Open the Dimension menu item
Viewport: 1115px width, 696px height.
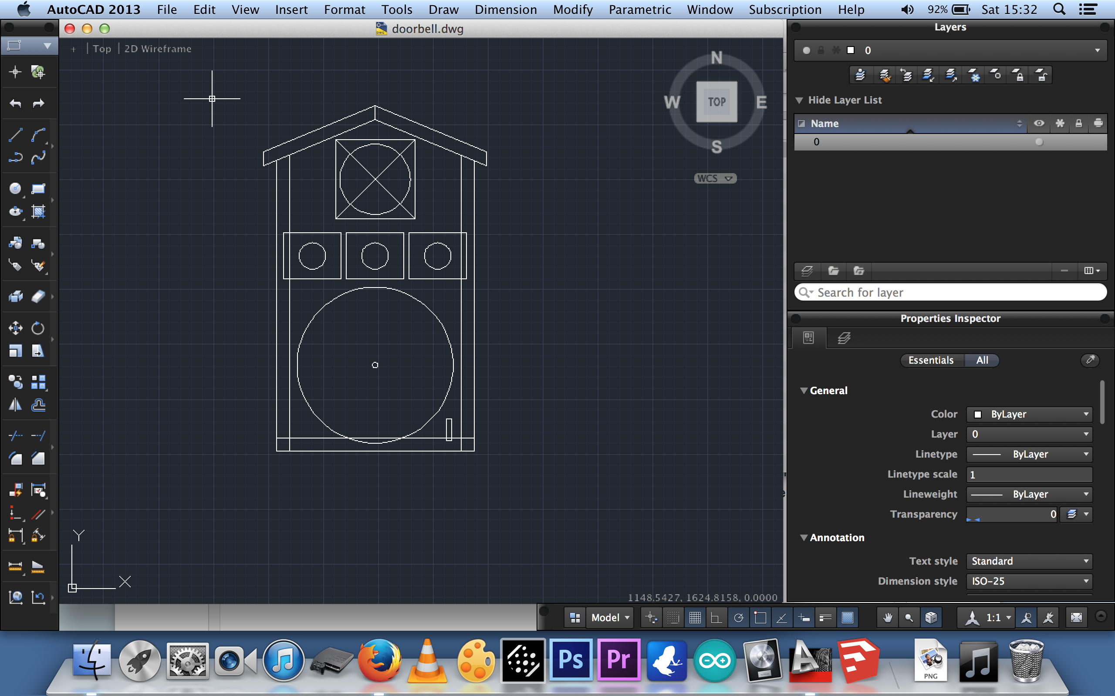(504, 9)
